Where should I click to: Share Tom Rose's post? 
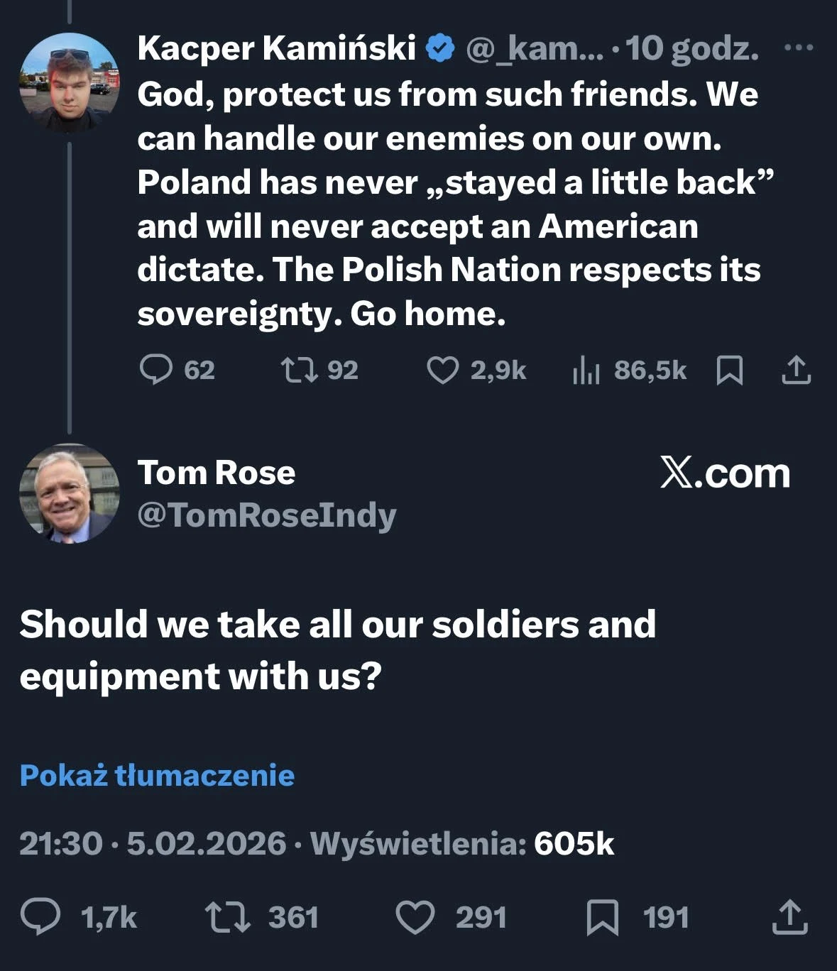pyautogui.click(x=790, y=916)
